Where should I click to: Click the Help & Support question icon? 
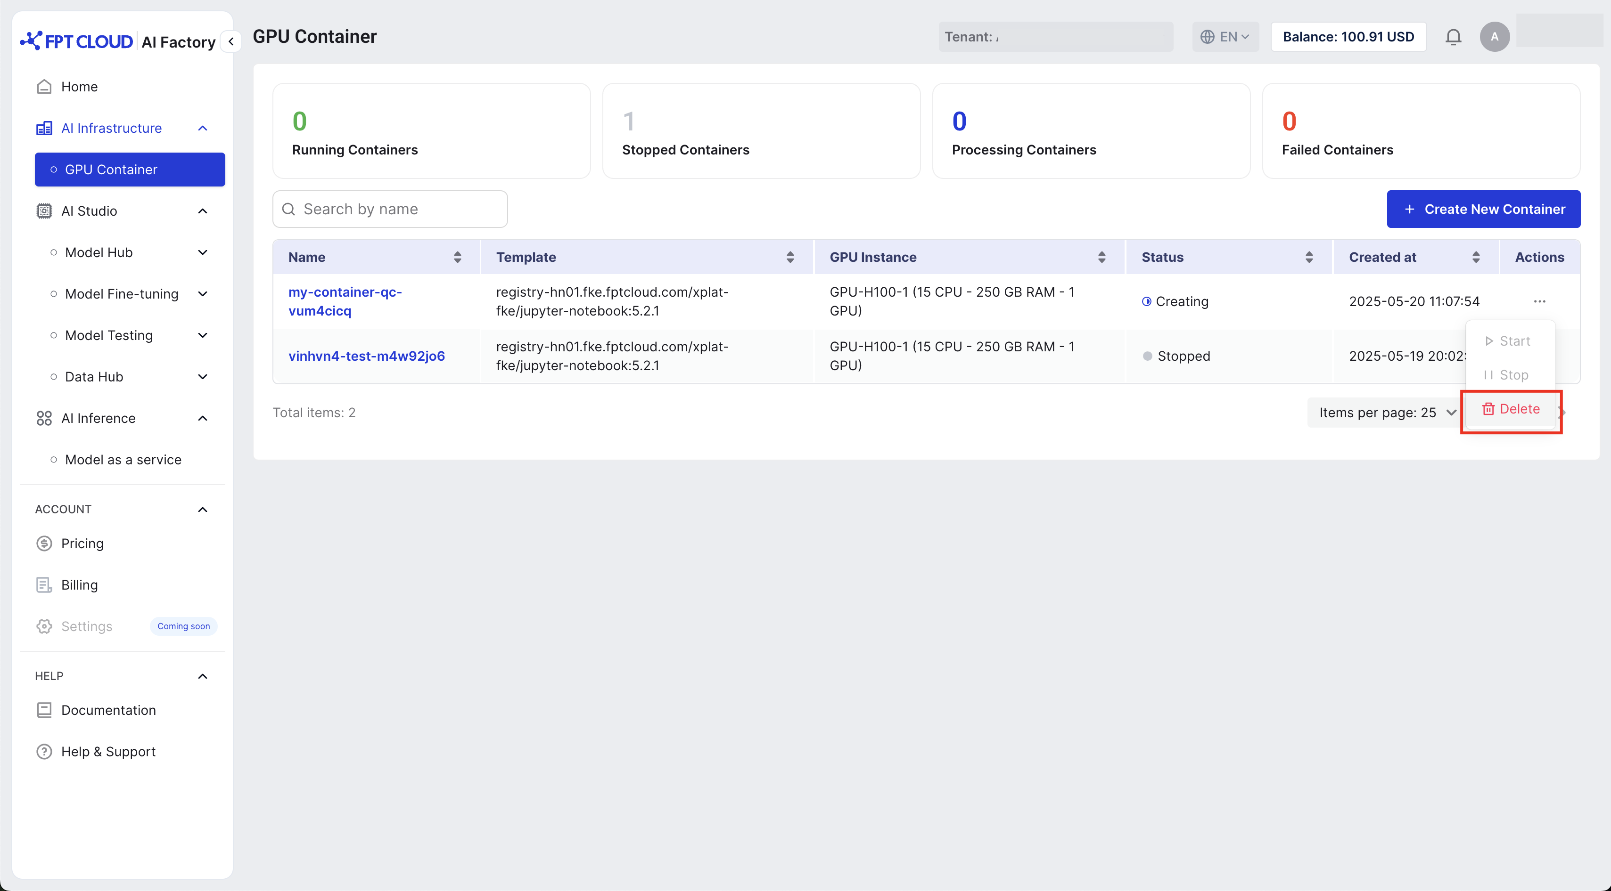[x=44, y=751]
